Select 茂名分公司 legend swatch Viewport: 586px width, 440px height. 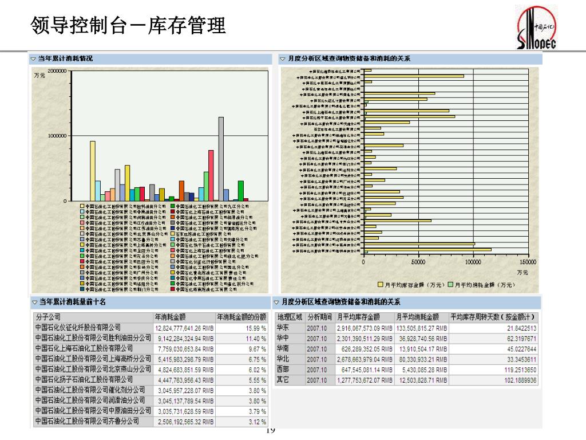tap(82, 256)
